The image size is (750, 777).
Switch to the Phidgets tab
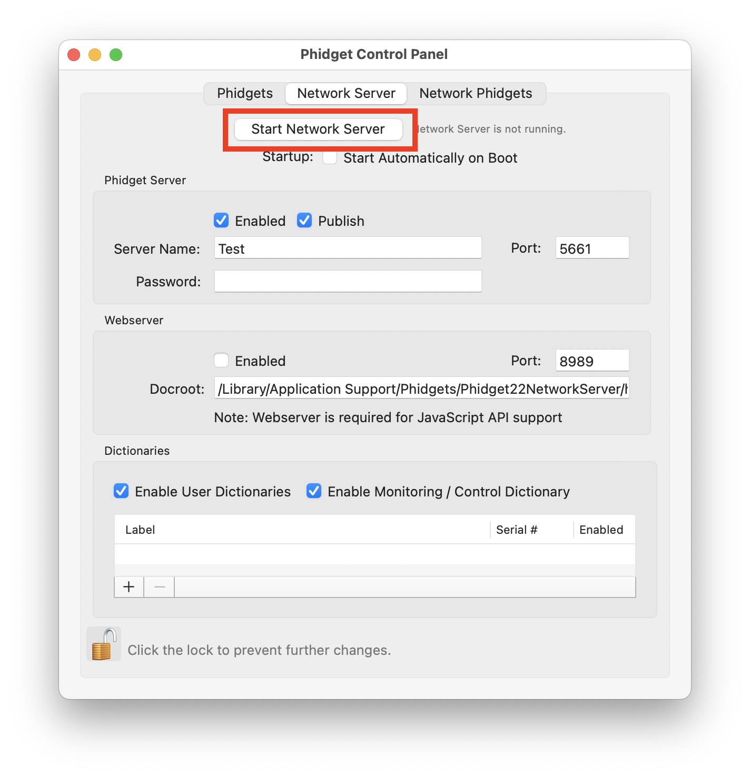coord(245,93)
